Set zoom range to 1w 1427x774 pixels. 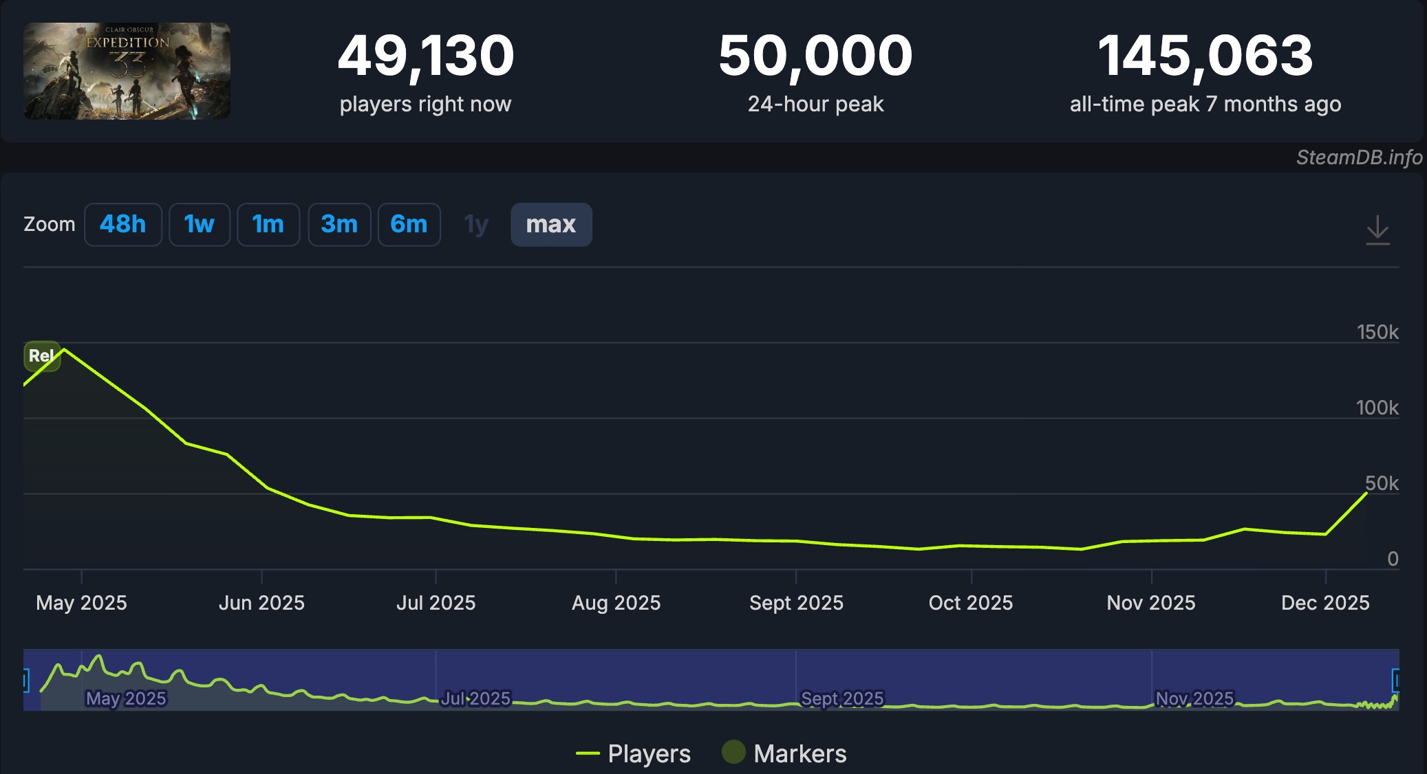[199, 224]
